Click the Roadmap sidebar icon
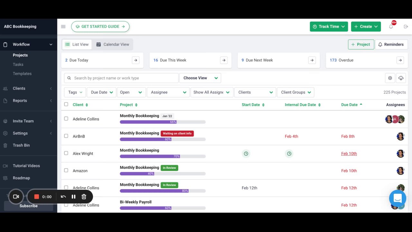412x232 pixels. [5, 178]
